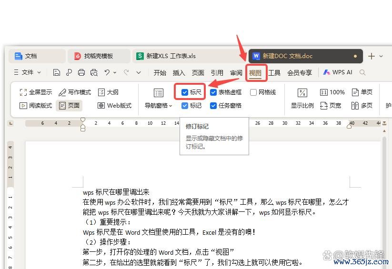Viewport: 392px width, 269px height.
Task: Click the line starting with Wps 标尺是在 Word
Action: point(170,232)
